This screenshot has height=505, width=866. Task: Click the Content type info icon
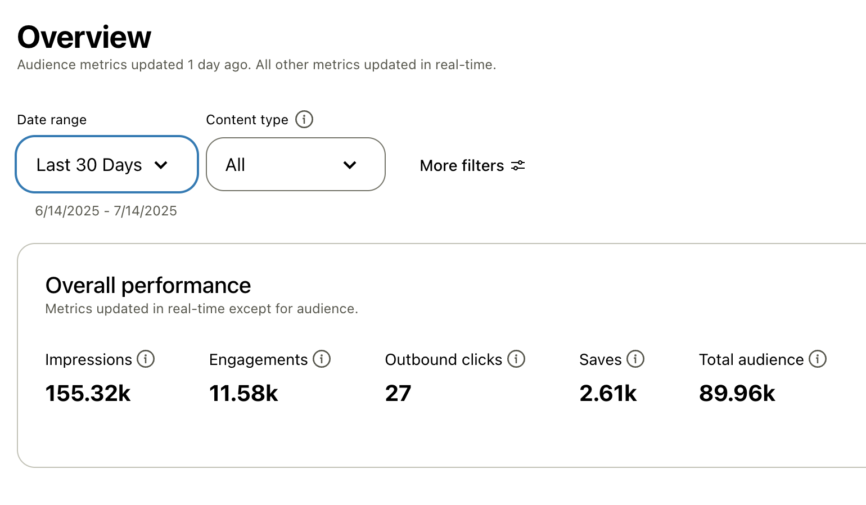[x=304, y=119]
